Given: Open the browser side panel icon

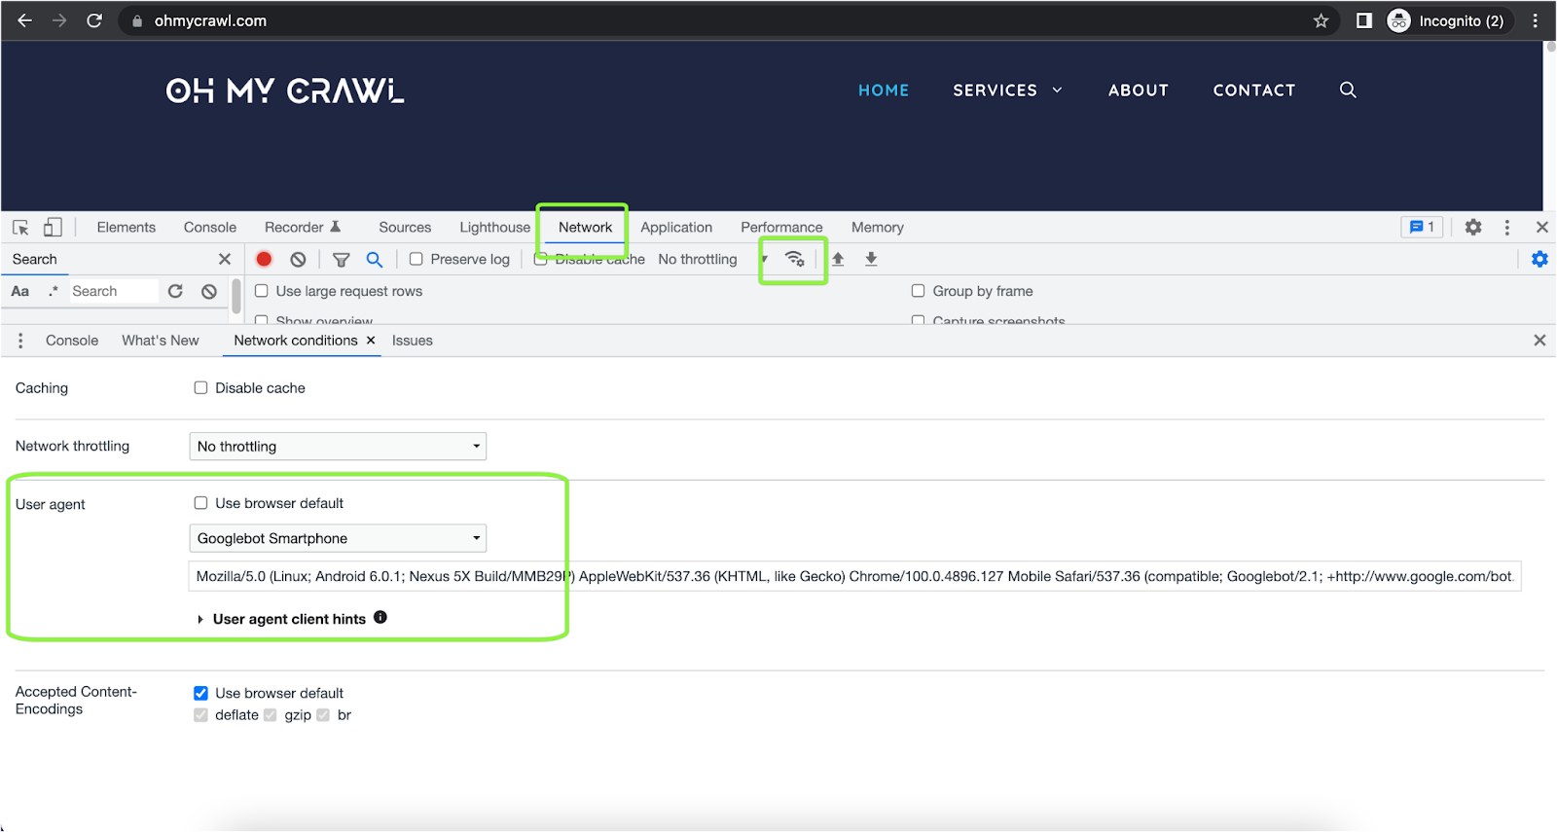Looking at the screenshot, I should tap(1364, 20).
